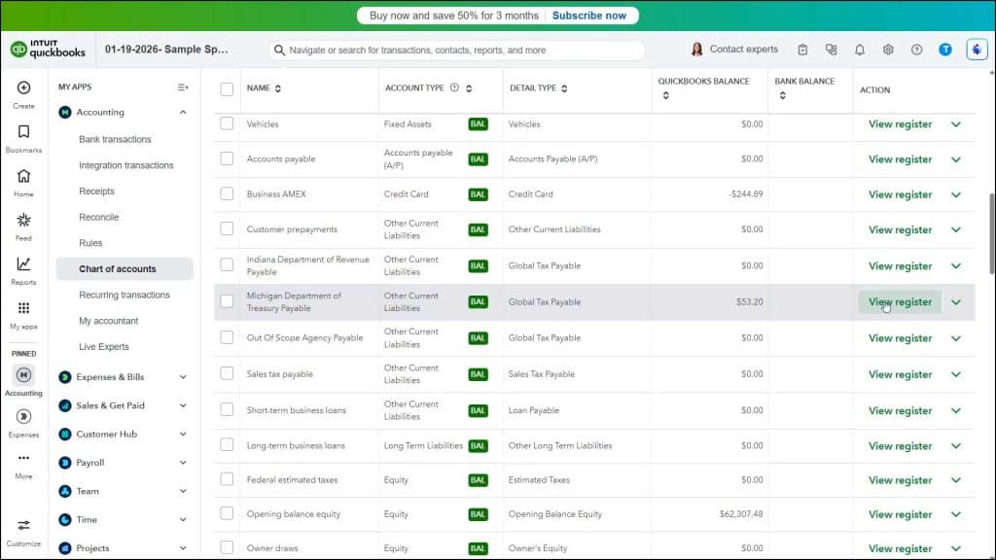Check the select-all header checkbox

pos(226,88)
